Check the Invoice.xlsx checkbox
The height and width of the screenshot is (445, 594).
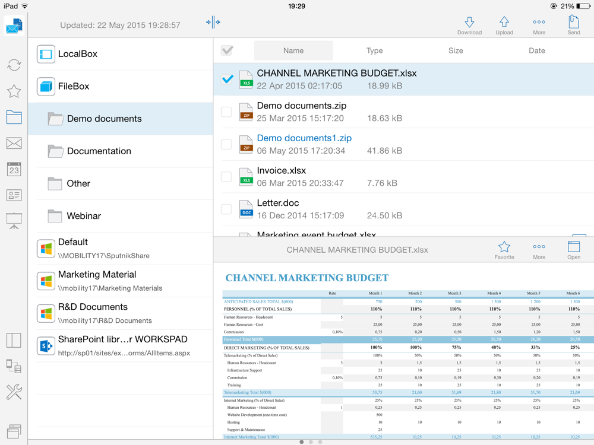(226, 176)
